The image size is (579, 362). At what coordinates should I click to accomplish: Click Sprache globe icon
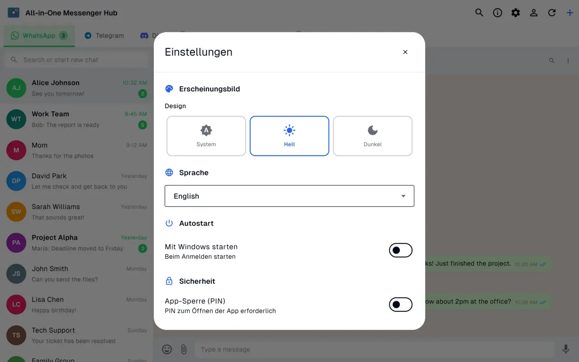coord(169,172)
